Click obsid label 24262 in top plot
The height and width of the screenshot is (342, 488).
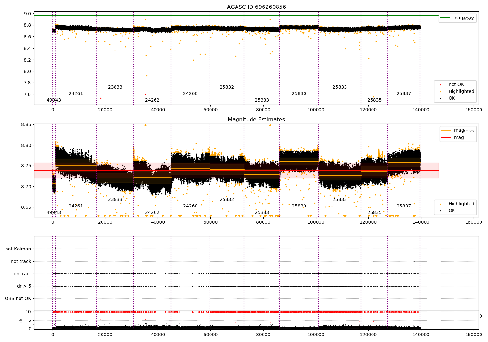click(x=152, y=100)
